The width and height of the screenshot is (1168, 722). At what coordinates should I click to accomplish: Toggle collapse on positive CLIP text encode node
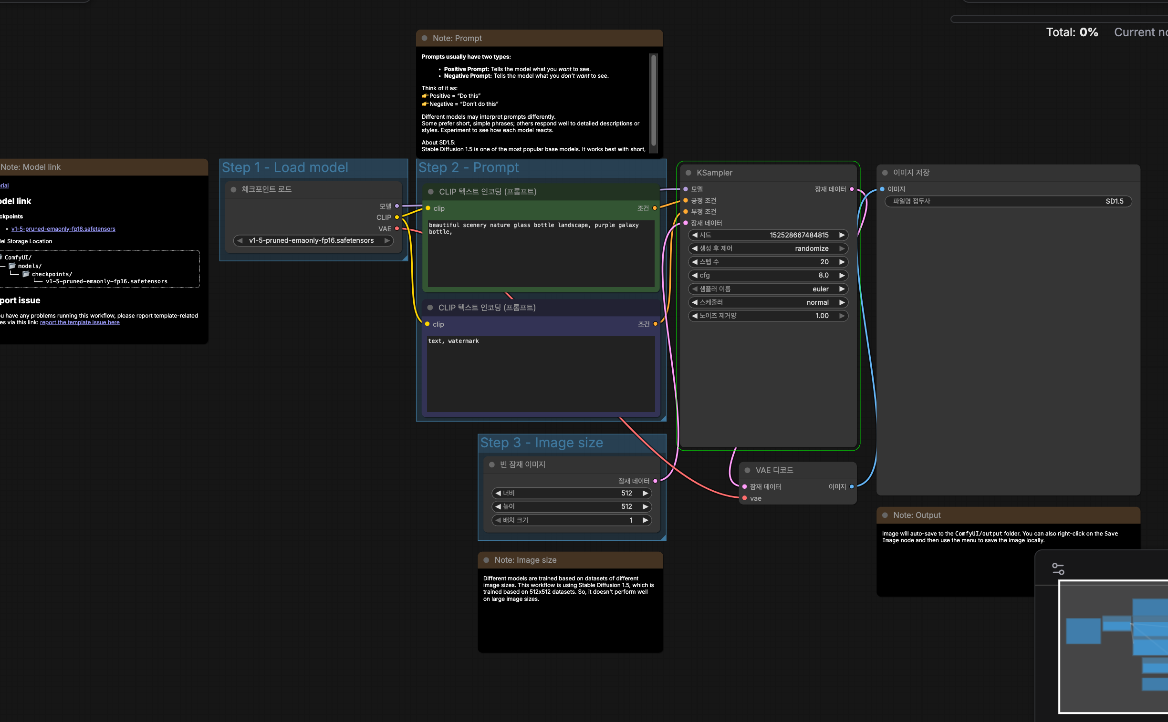coord(430,192)
